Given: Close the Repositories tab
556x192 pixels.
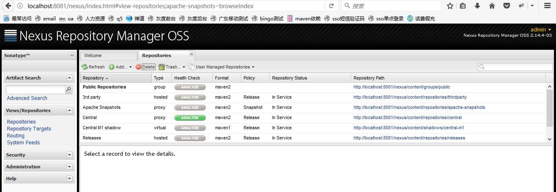Looking at the screenshot, I should [192, 54].
